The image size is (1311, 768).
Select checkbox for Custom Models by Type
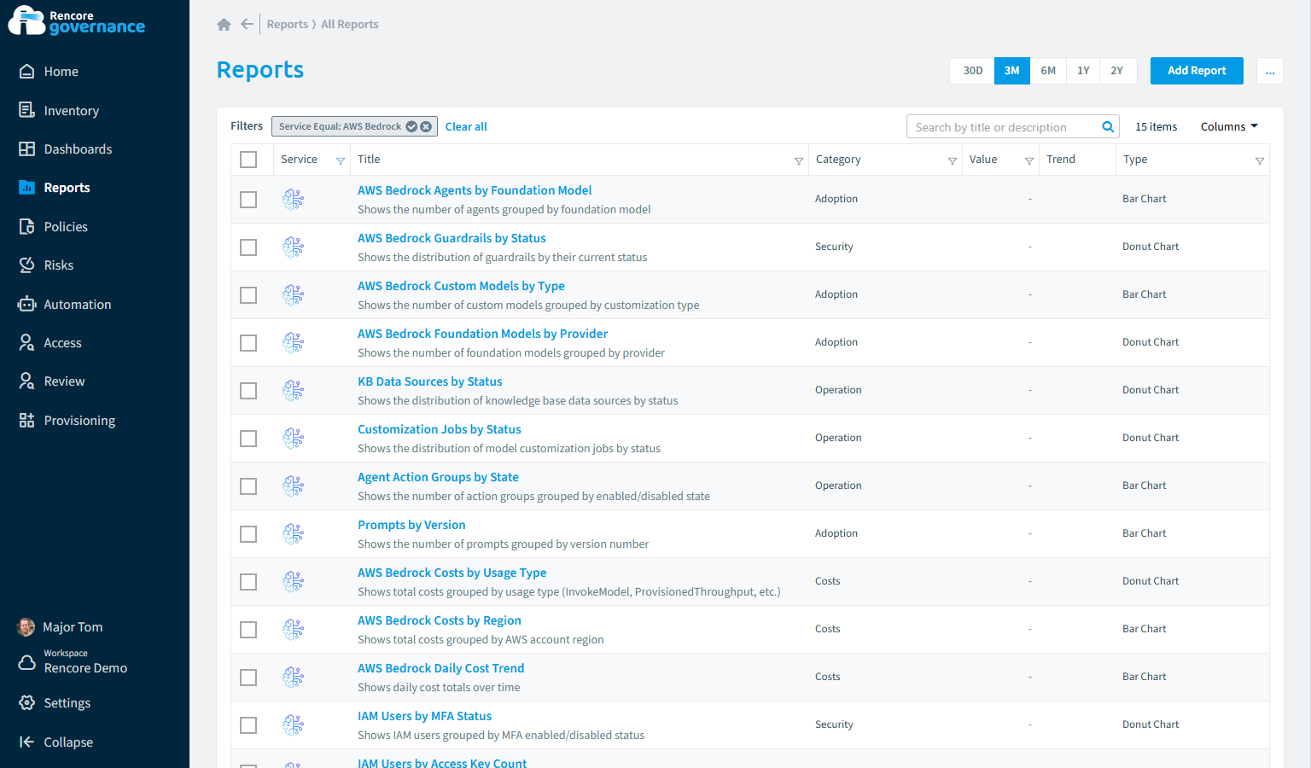coord(248,295)
